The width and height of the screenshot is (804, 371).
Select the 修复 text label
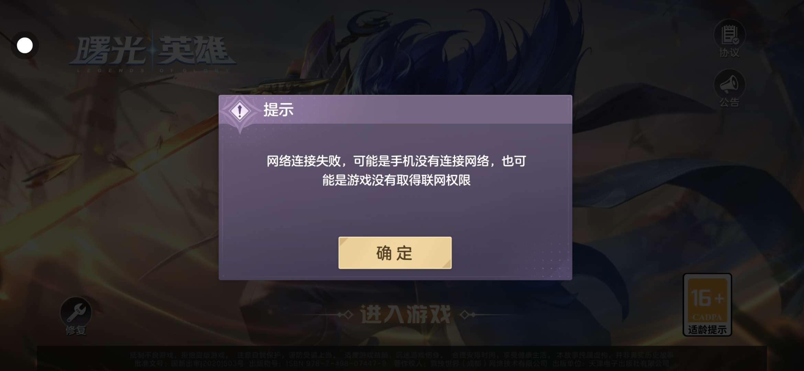pyautogui.click(x=76, y=330)
